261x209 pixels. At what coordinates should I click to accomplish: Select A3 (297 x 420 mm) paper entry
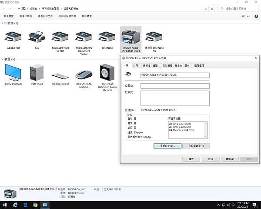[180, 127]
